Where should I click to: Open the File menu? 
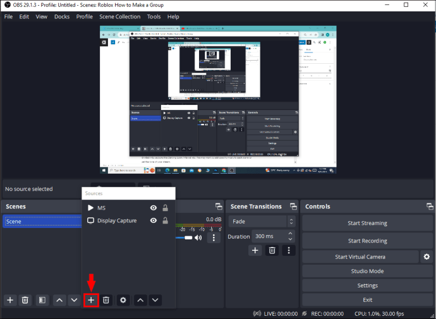(8, 16)
